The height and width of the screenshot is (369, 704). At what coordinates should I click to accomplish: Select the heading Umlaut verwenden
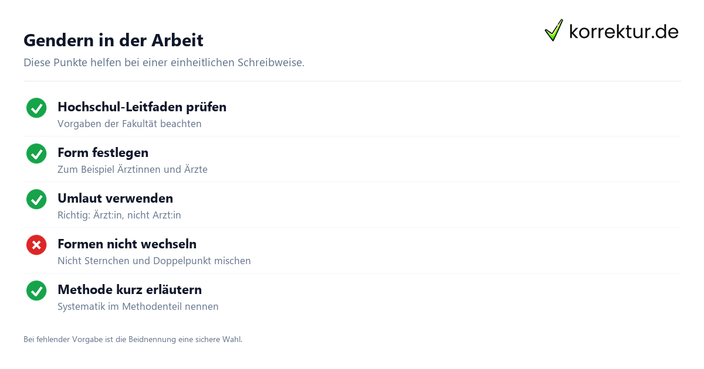pyautogui.click(x=115, y=199)
